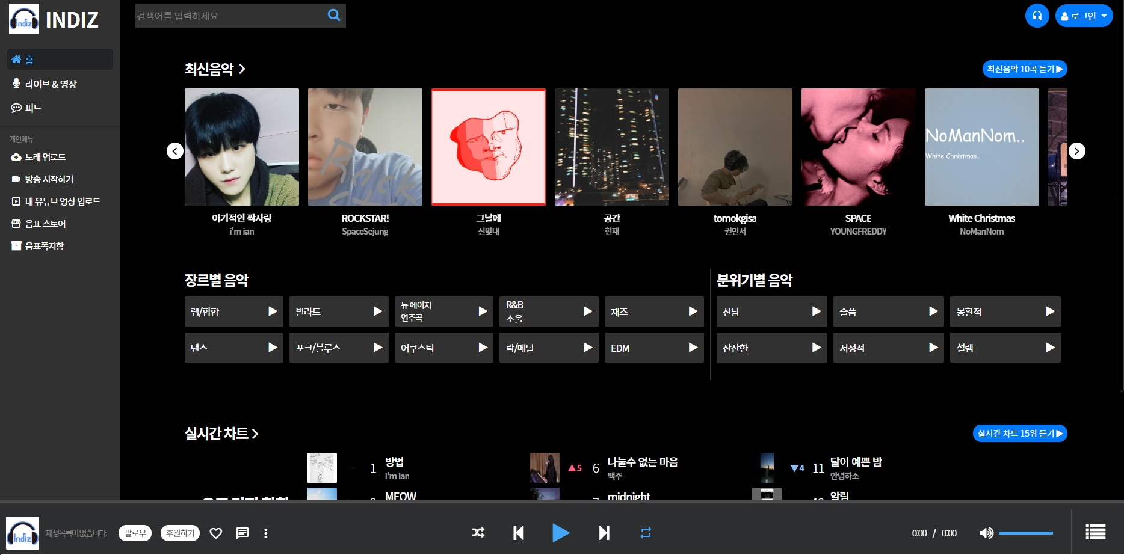Image resolution: width=1124 pixels, height=555 pixels.
Task: Click the 팔로우 button in player bar
Action: pyautogui.click(x=135, y=533)
